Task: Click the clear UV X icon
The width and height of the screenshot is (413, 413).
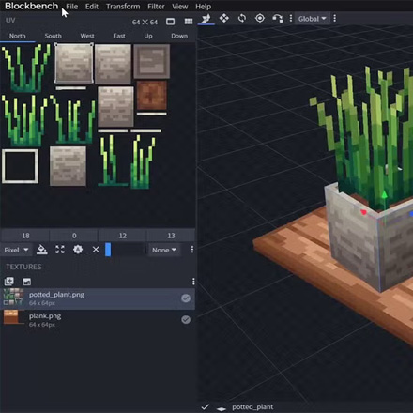Action: [96, 250]
